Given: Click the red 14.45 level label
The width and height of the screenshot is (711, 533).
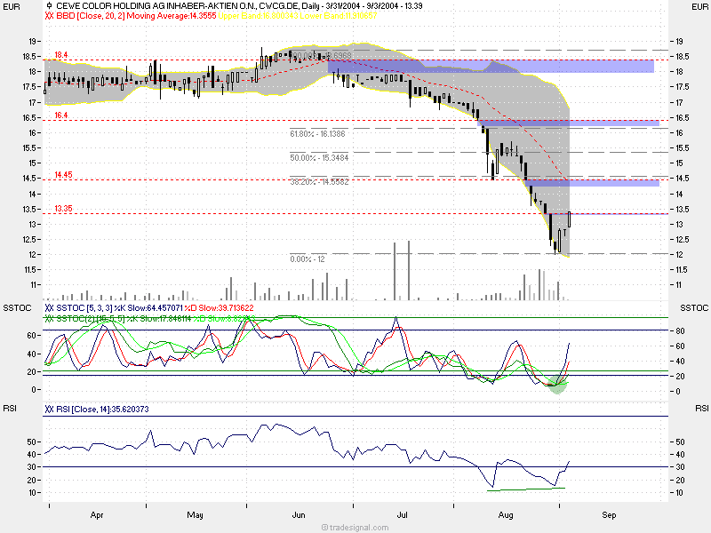Looking at the screenshot, I should [x=63, y=174].
